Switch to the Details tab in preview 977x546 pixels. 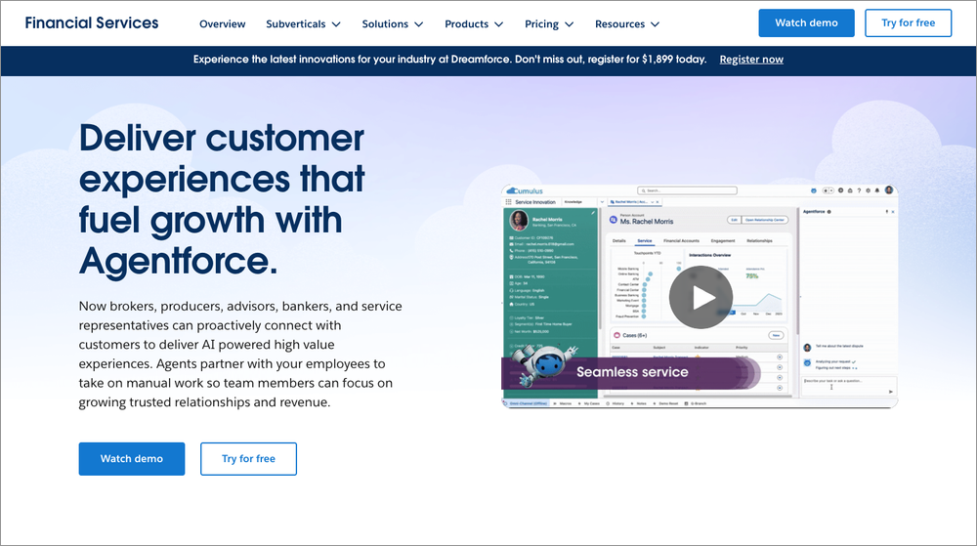click(618, 240)
